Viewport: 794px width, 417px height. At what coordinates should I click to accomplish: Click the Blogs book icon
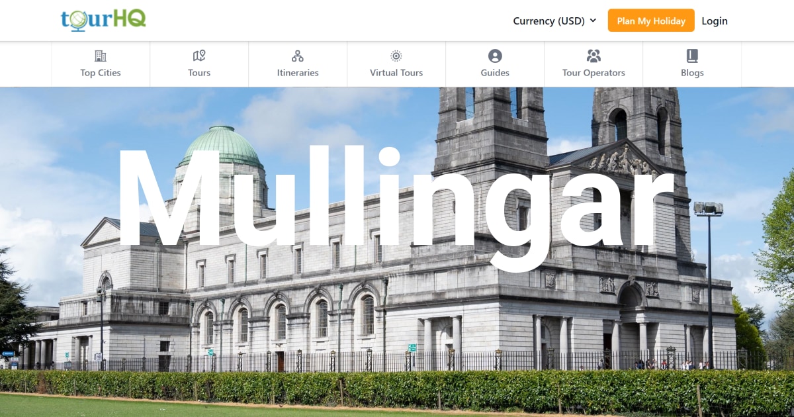[x=692, y=56]
